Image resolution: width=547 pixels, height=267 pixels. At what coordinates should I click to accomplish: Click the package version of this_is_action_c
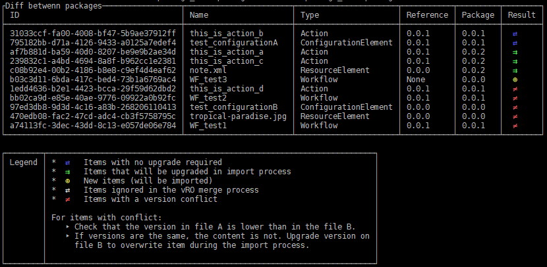(x=473, y=61)
